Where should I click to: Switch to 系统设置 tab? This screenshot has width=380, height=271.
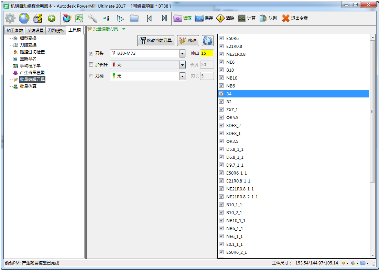coord(35,31)
